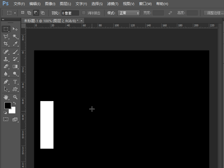Viewport: 224px width, 168px height.
Task: Open the 样式 (Style) dropdown
Action: point(128,13)
